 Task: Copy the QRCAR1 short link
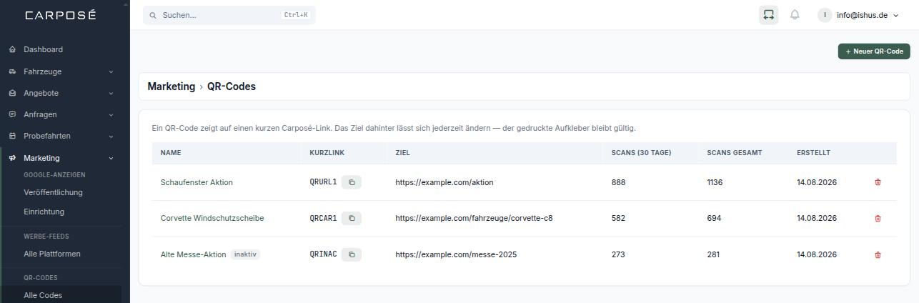(352, 218)
